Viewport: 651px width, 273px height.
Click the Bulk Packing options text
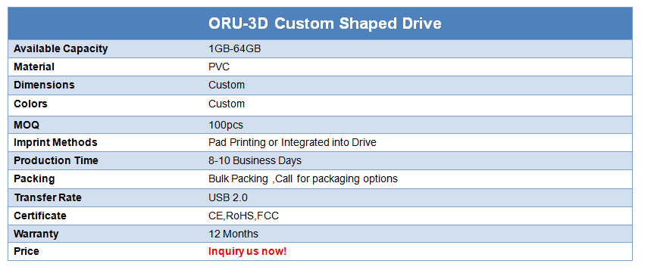(303, 178)
